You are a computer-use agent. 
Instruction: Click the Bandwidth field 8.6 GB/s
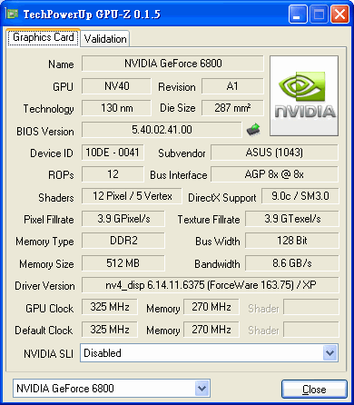tap(292, 263)
